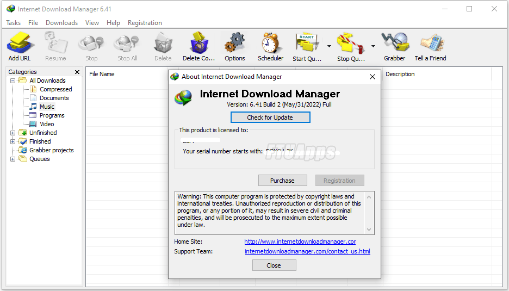509x291 pixels.
Task: Click the Stop All toolbar icon
Action: point(127,44)
